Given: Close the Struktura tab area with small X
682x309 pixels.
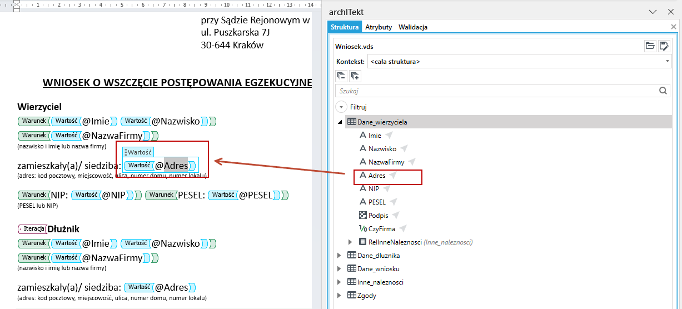Looking at the screenshot, I should (674, 27).
